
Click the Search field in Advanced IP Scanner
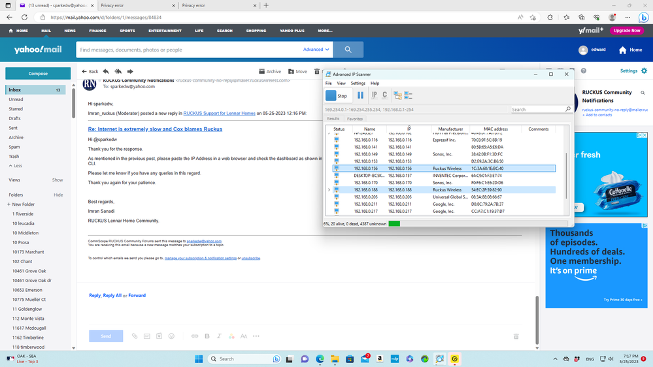537,110
